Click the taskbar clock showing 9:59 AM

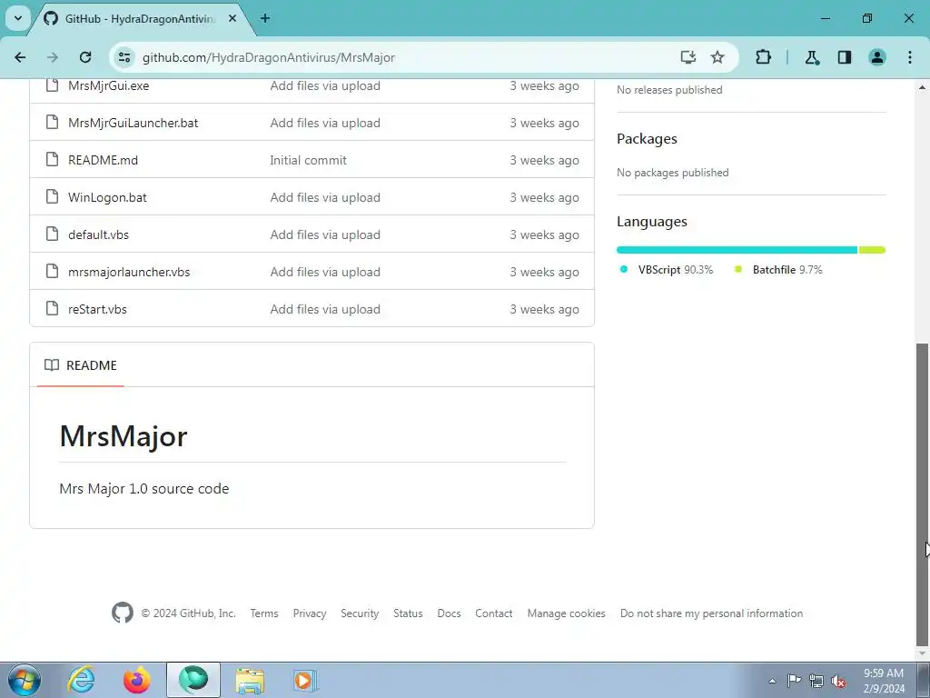884,681
